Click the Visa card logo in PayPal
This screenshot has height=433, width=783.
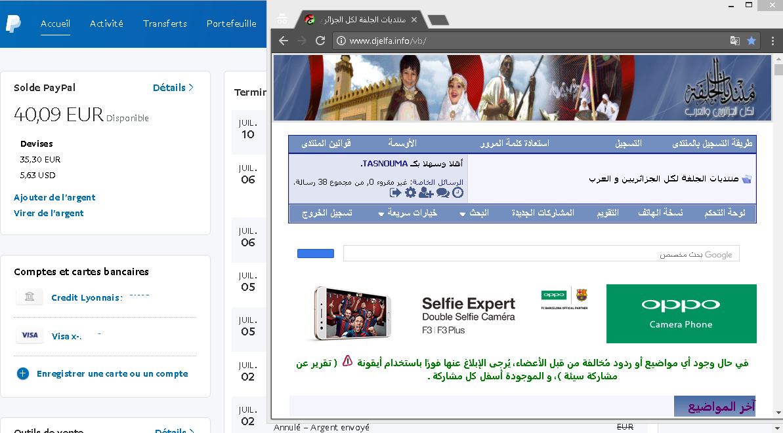pos(30,335)
